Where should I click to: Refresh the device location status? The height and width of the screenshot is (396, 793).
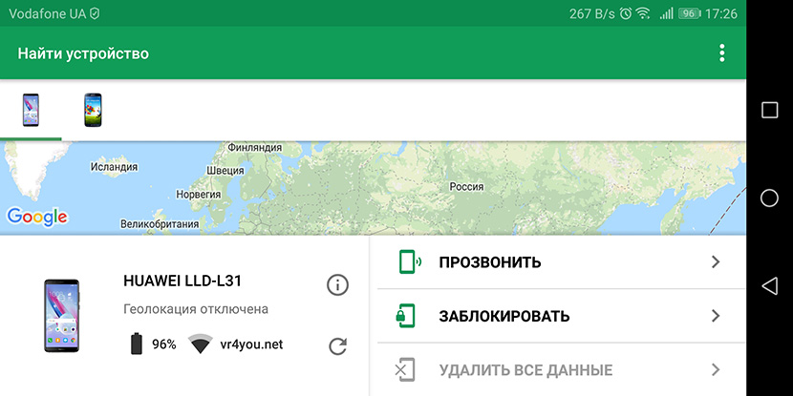[x=337, y=346]
